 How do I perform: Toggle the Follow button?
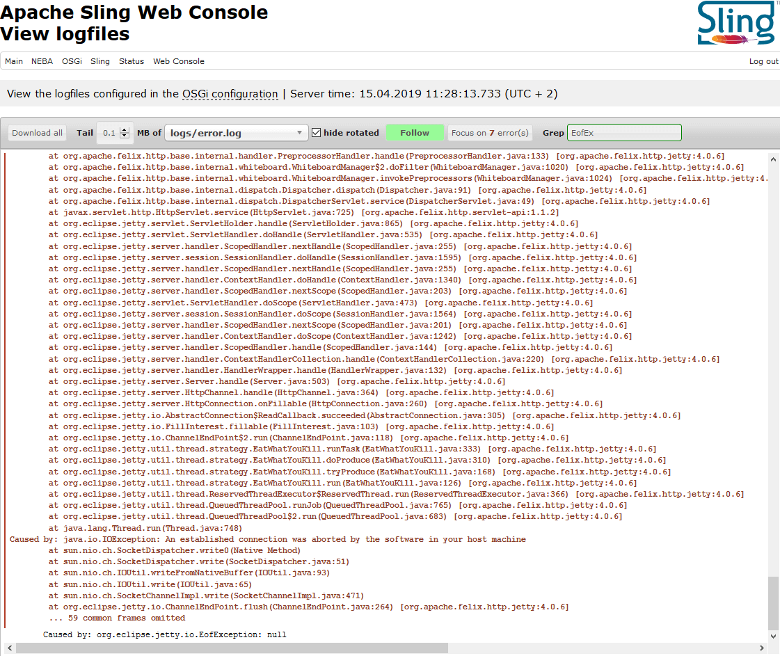click(415, 133)
